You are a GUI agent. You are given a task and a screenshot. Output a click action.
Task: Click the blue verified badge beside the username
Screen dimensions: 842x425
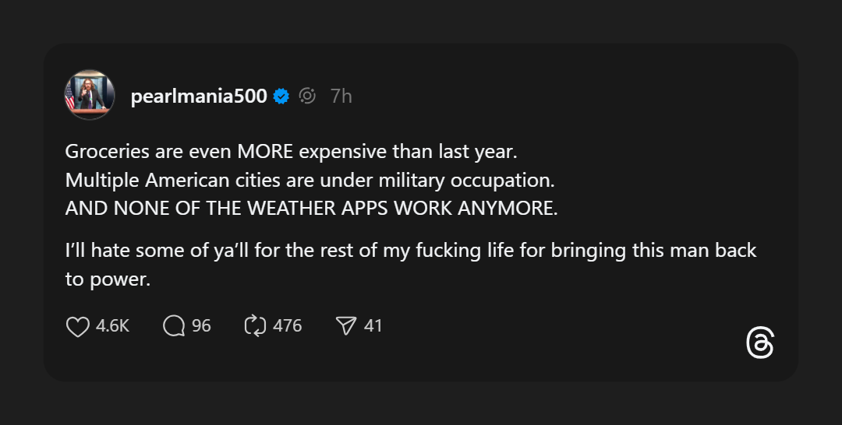[x=282, y=97]
